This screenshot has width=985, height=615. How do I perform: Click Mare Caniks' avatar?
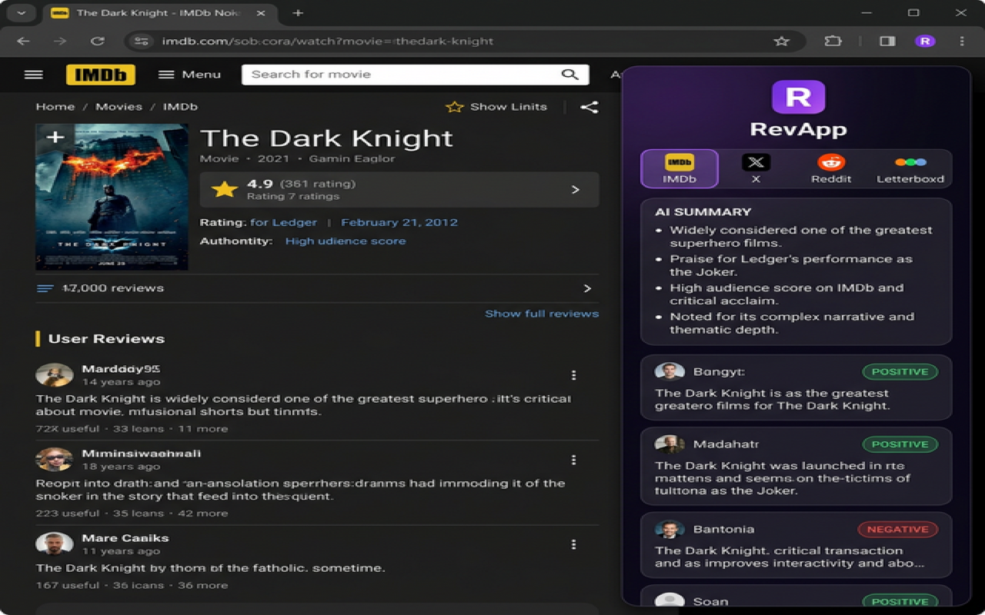coord(55,544)
